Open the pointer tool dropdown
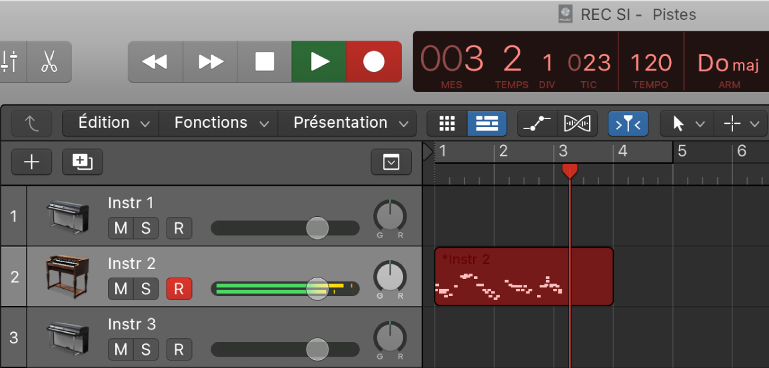Image resolution: width=769 pixels, height=368 pixels. (x=686, y=123)
